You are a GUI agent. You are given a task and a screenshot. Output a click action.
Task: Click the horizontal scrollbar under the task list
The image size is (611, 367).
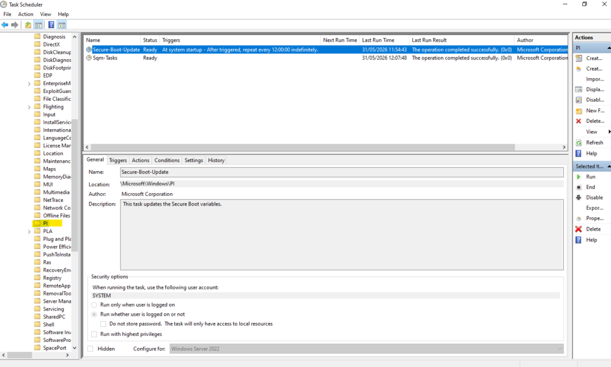(x=303, y=147)
